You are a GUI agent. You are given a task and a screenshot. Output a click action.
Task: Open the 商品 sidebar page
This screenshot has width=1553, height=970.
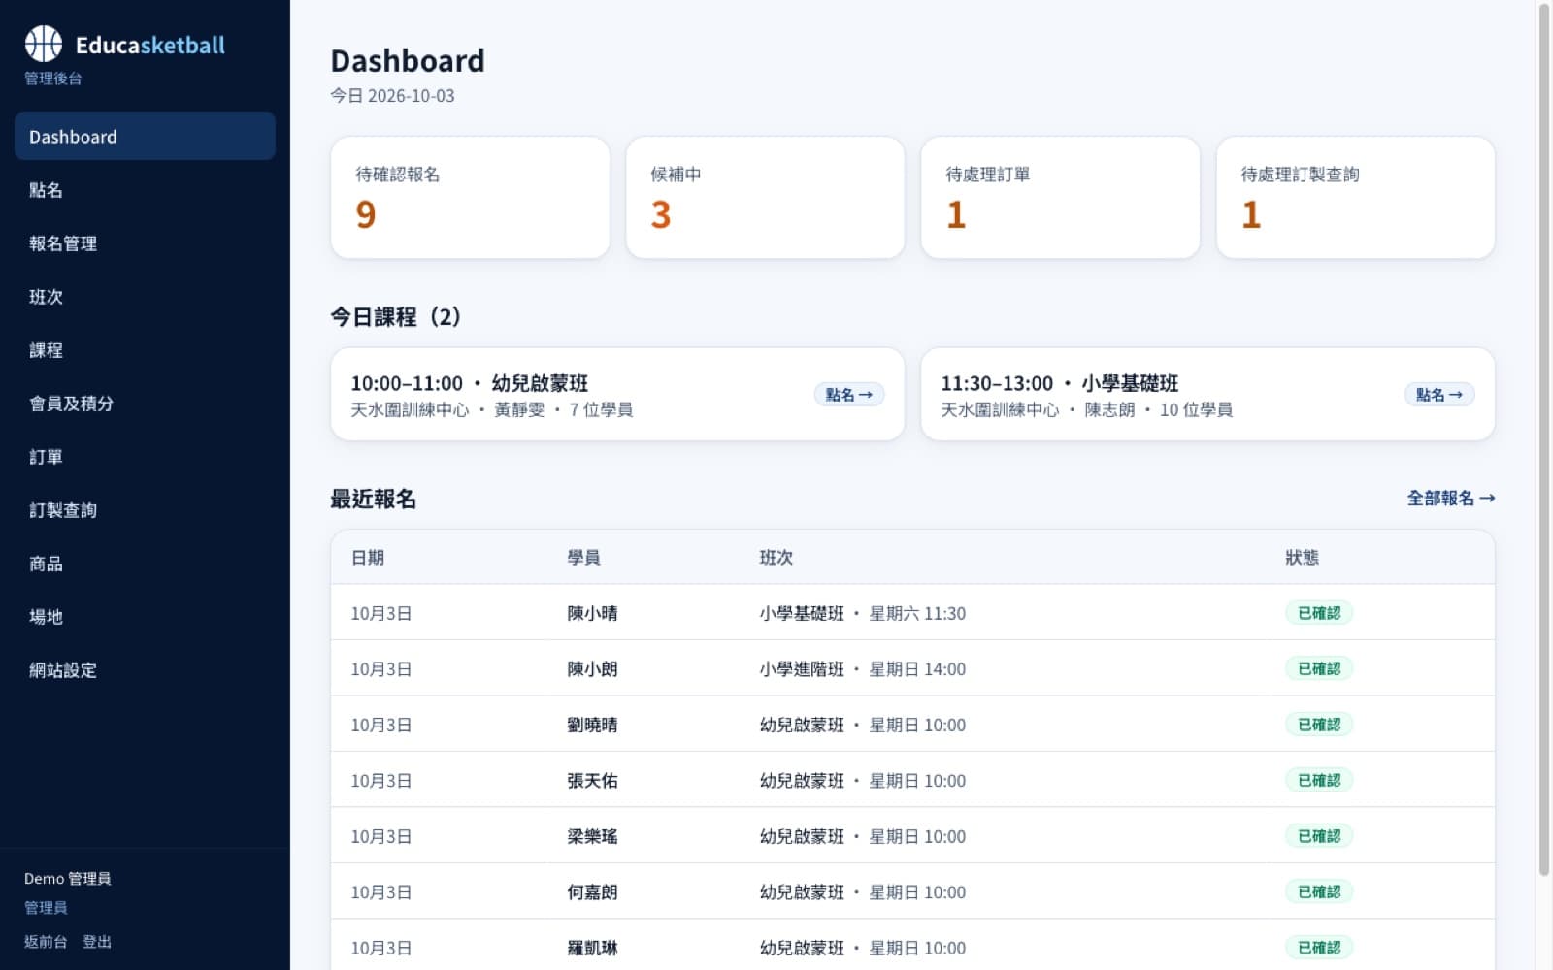tap(145, 563)
